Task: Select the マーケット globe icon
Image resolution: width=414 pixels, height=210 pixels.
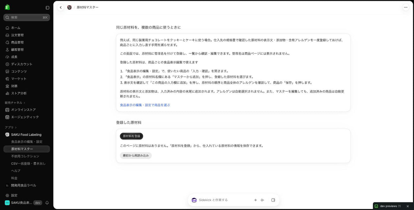Action: tap(7, 79)
